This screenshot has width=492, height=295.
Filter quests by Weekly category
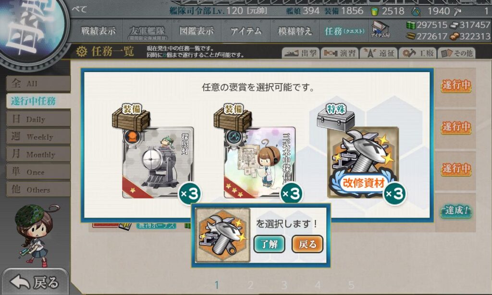[38, 136]
